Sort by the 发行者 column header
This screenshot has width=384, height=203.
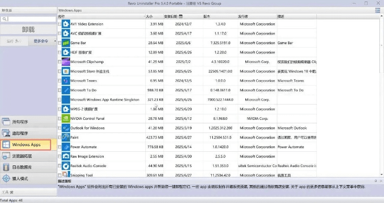coord(257,16)
